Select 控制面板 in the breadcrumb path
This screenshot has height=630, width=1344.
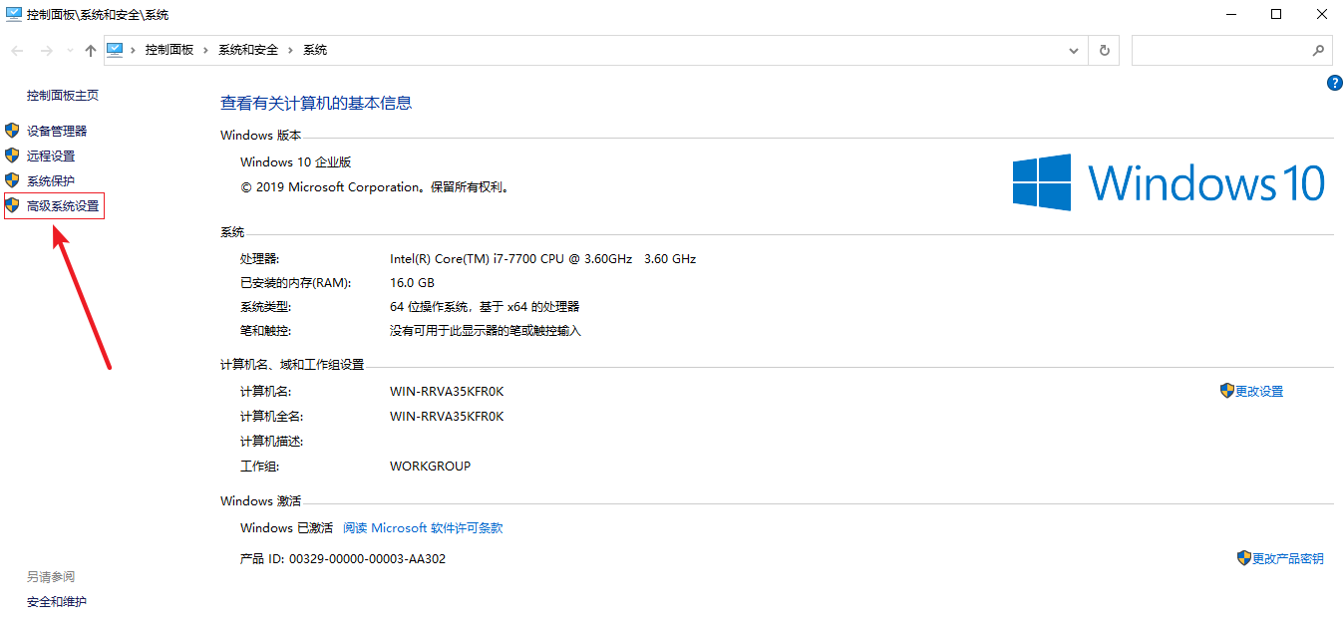point(169,50)
